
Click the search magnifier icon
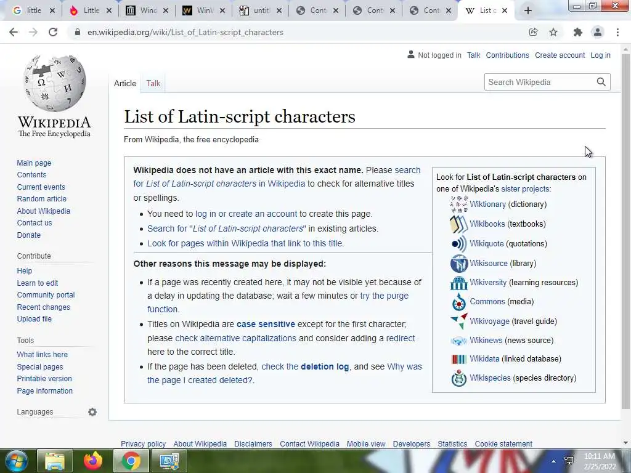601,82
